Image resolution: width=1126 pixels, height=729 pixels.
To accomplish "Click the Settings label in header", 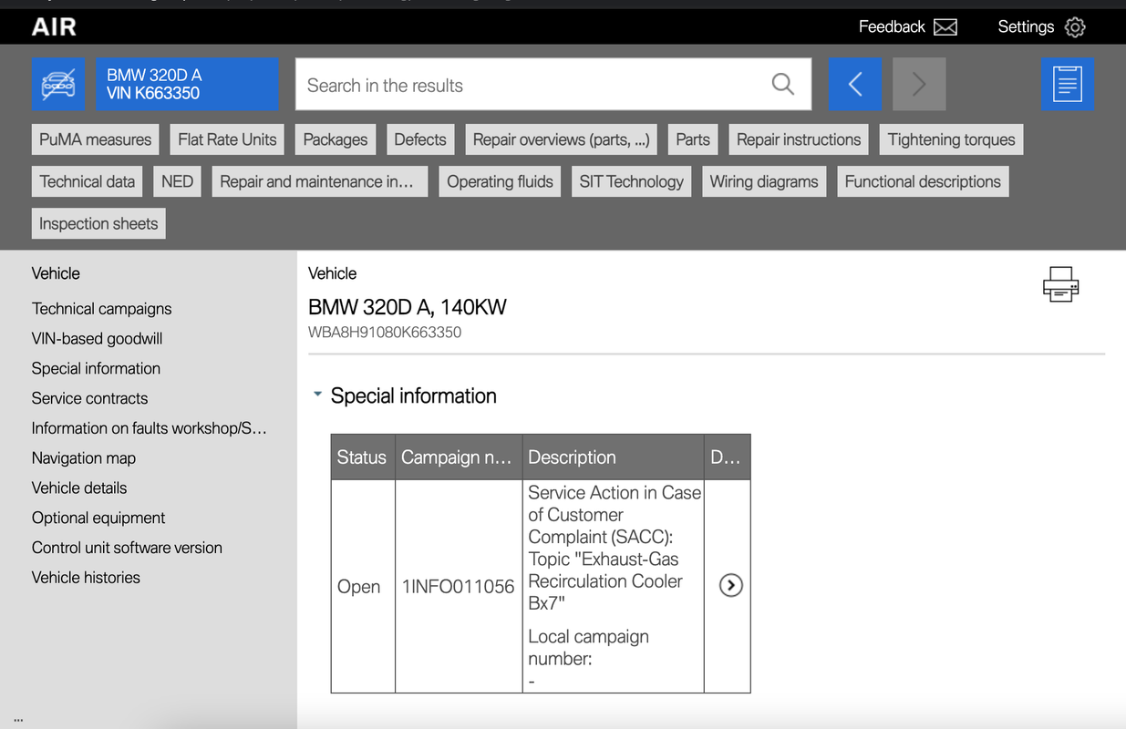I will point(1026,27).
